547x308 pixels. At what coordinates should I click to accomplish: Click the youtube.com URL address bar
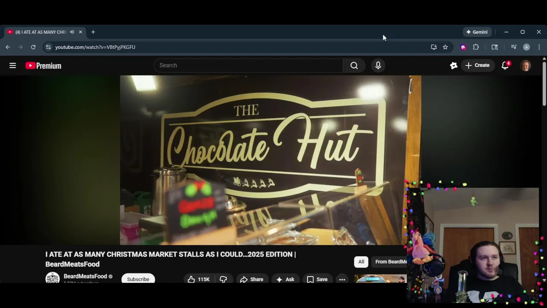(x=95, y=47)
